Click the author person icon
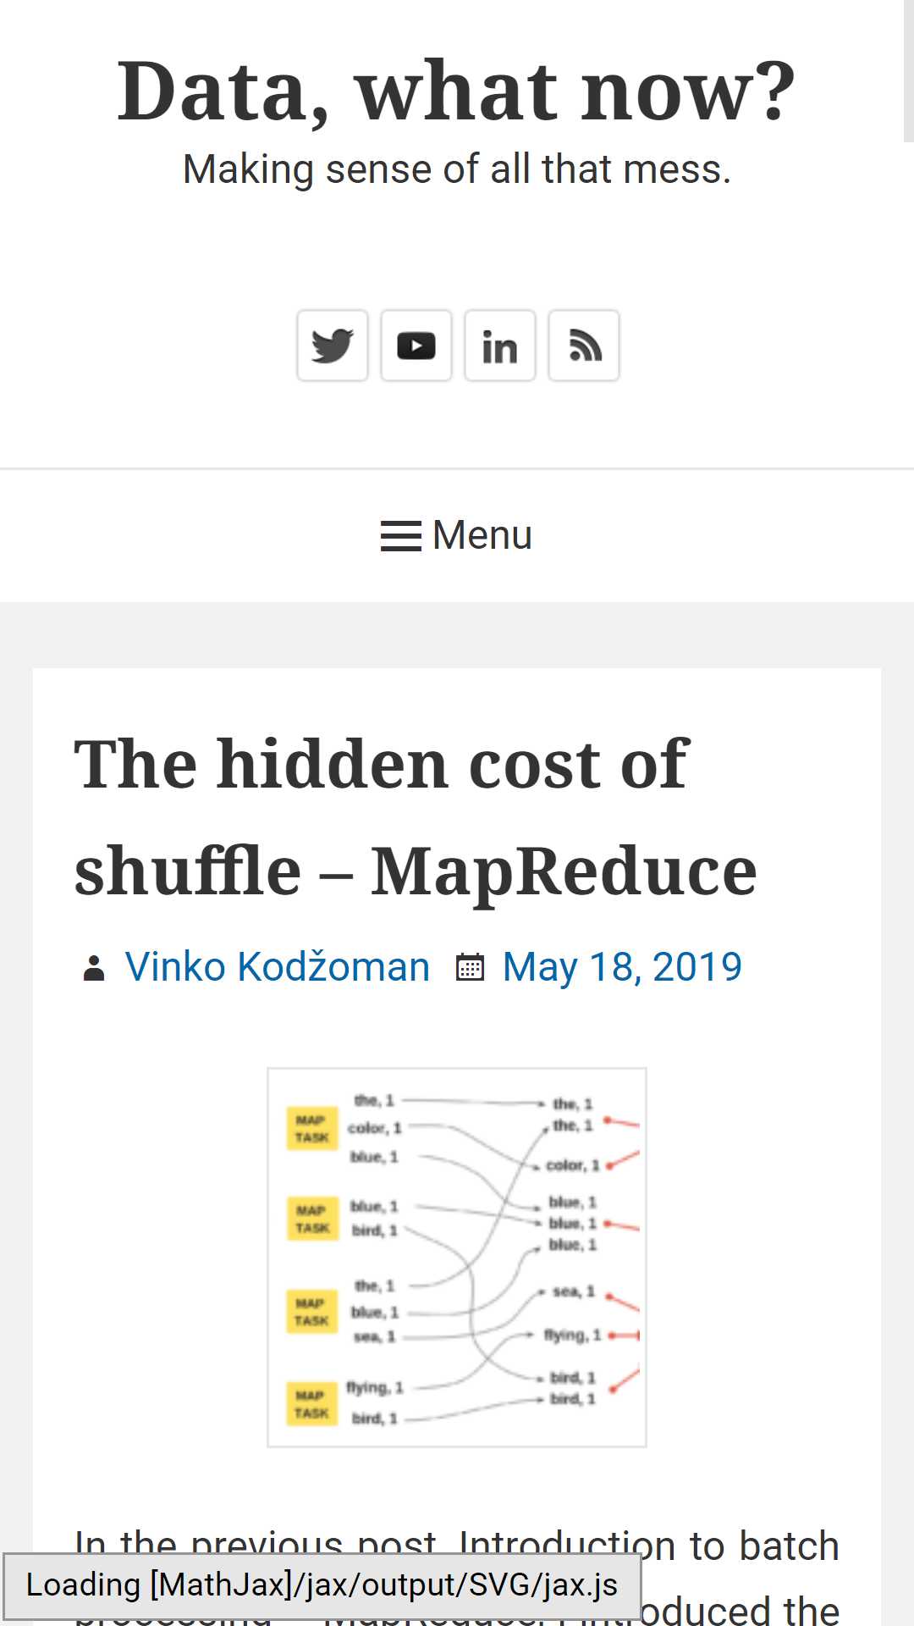Viewport: 914px width, 1626px height. pyautogui.click(x=94, y=968)
